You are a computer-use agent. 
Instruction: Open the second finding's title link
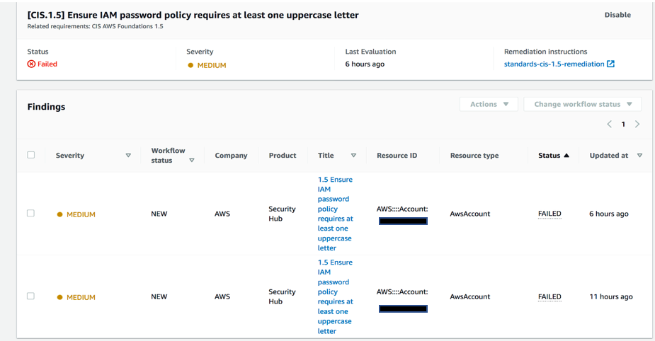point(335,296)
